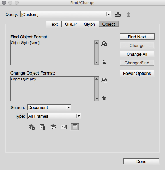Click inside the Change Object Format box
The image size is (165, 170).
coord(53,89)
